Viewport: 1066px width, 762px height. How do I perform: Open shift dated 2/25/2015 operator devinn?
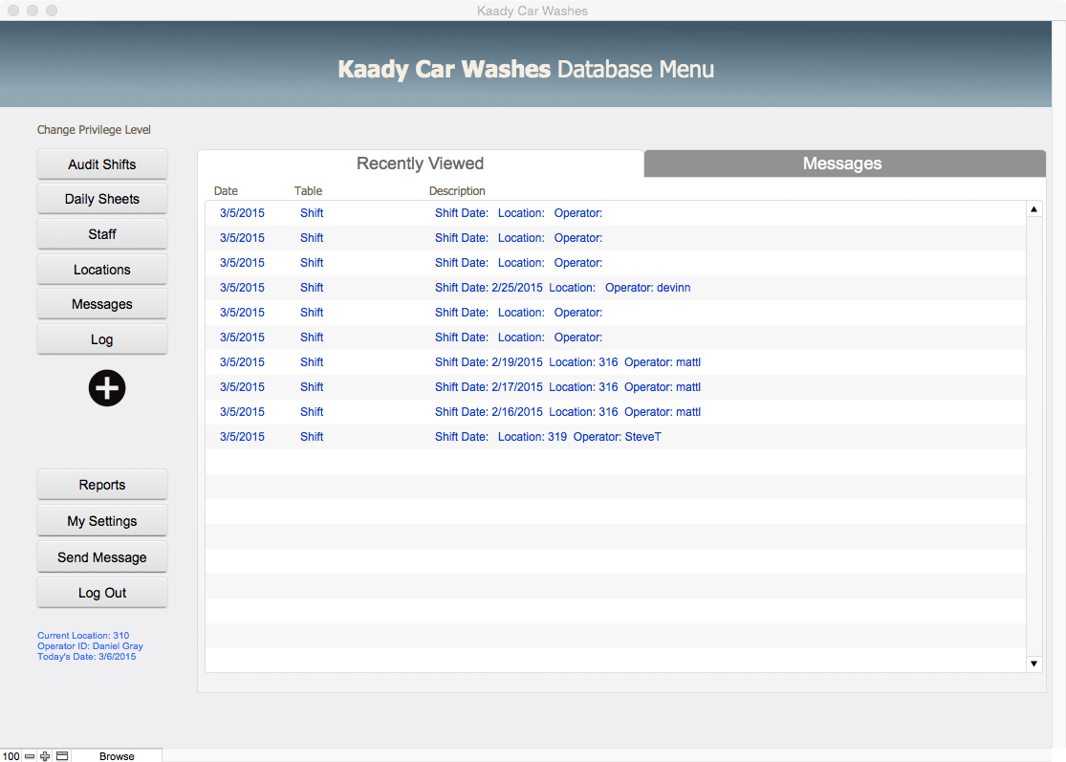[616, 288]
